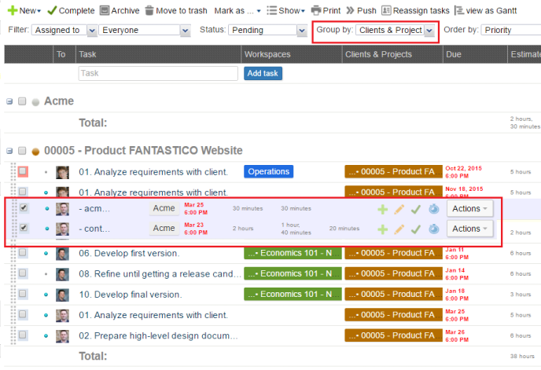Uncheck the checkbox on the Mar 25 row
Screen dimensions: 541x370
23,208
